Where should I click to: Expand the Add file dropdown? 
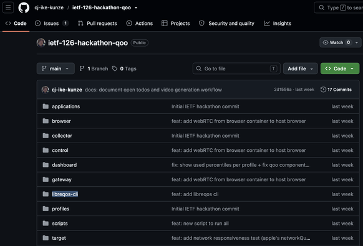pyautogui.click(x=300, y=69)
